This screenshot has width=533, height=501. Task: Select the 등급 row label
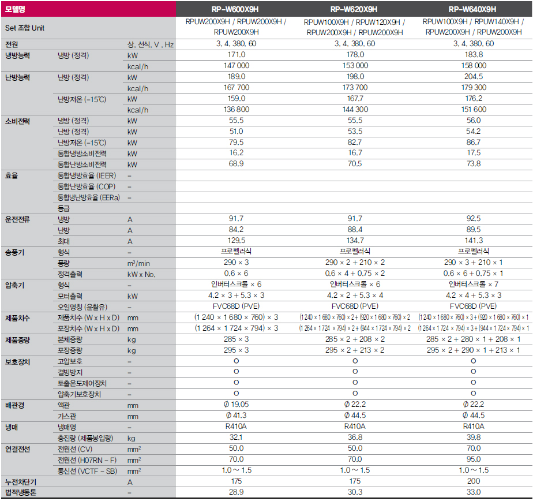tap(63, 208)
